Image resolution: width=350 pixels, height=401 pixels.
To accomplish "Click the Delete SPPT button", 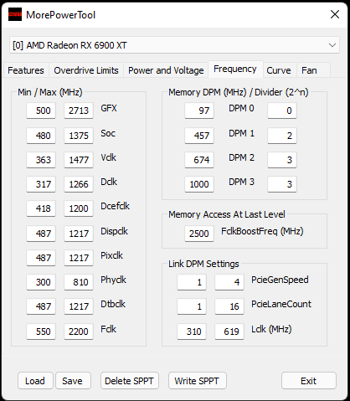I will coord(129,381).
